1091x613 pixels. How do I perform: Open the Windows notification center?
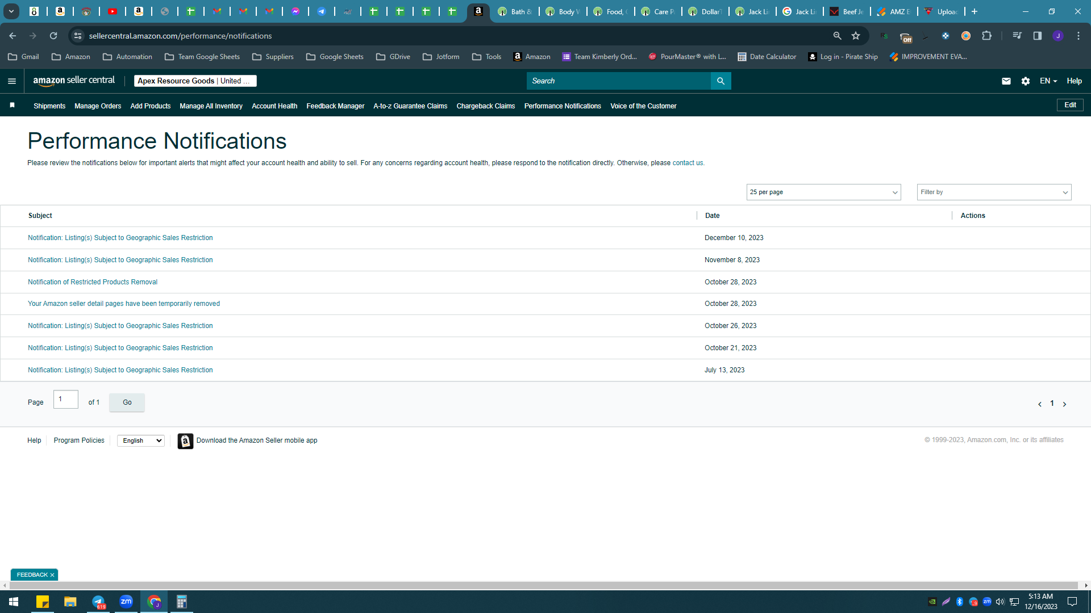(x=1072, y=602)
